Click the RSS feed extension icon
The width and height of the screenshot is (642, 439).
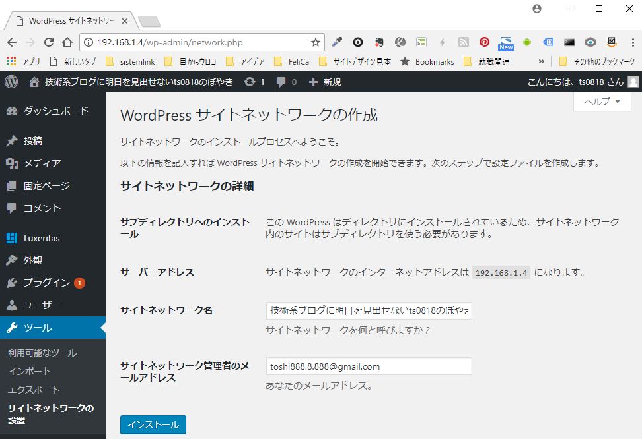[x=463, y=42]
